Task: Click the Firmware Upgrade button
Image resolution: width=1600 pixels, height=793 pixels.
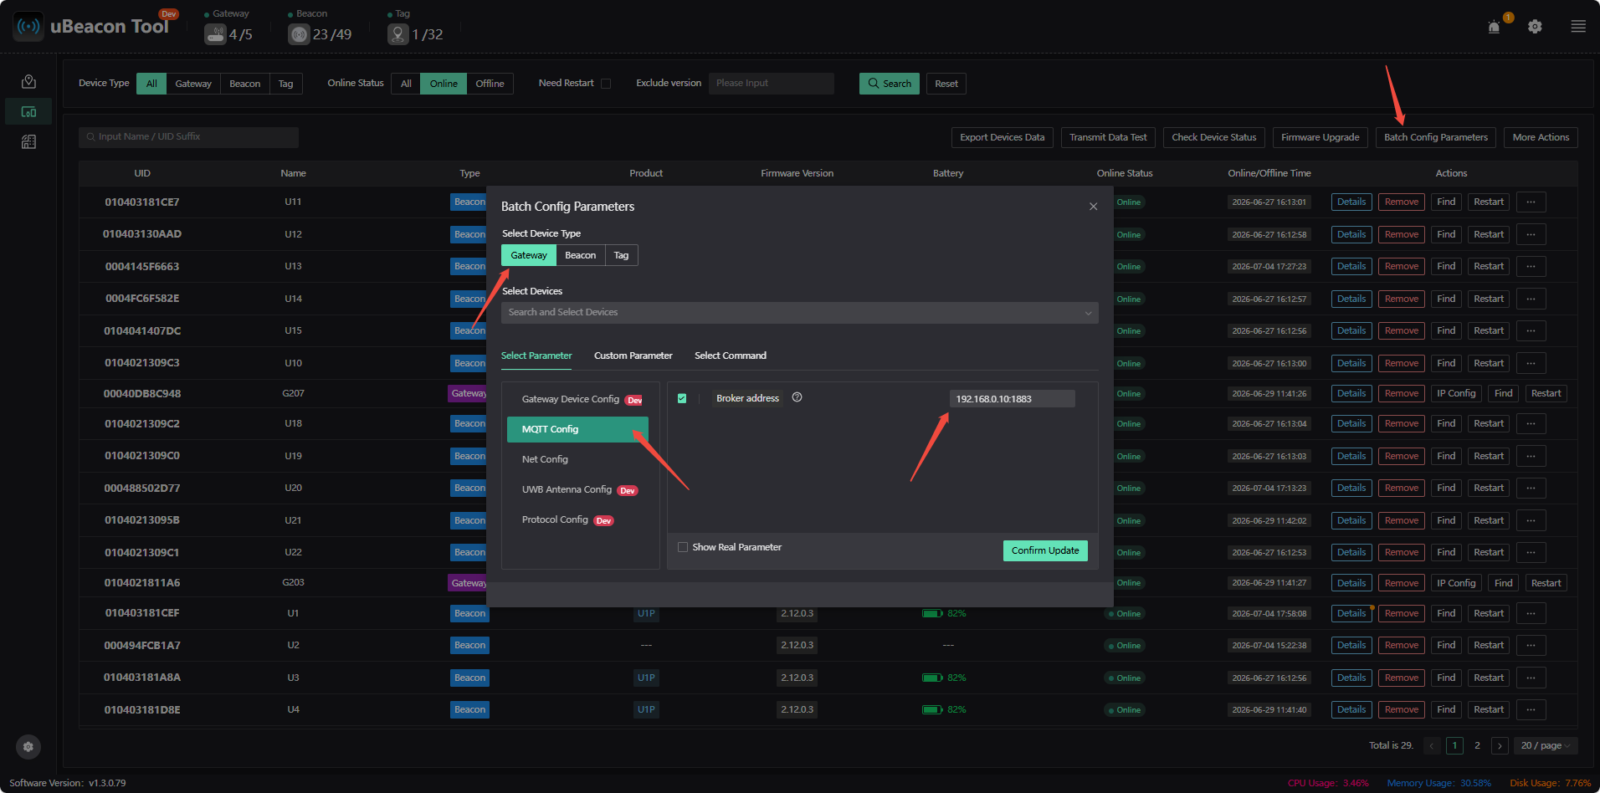Action: [1320, 137]
